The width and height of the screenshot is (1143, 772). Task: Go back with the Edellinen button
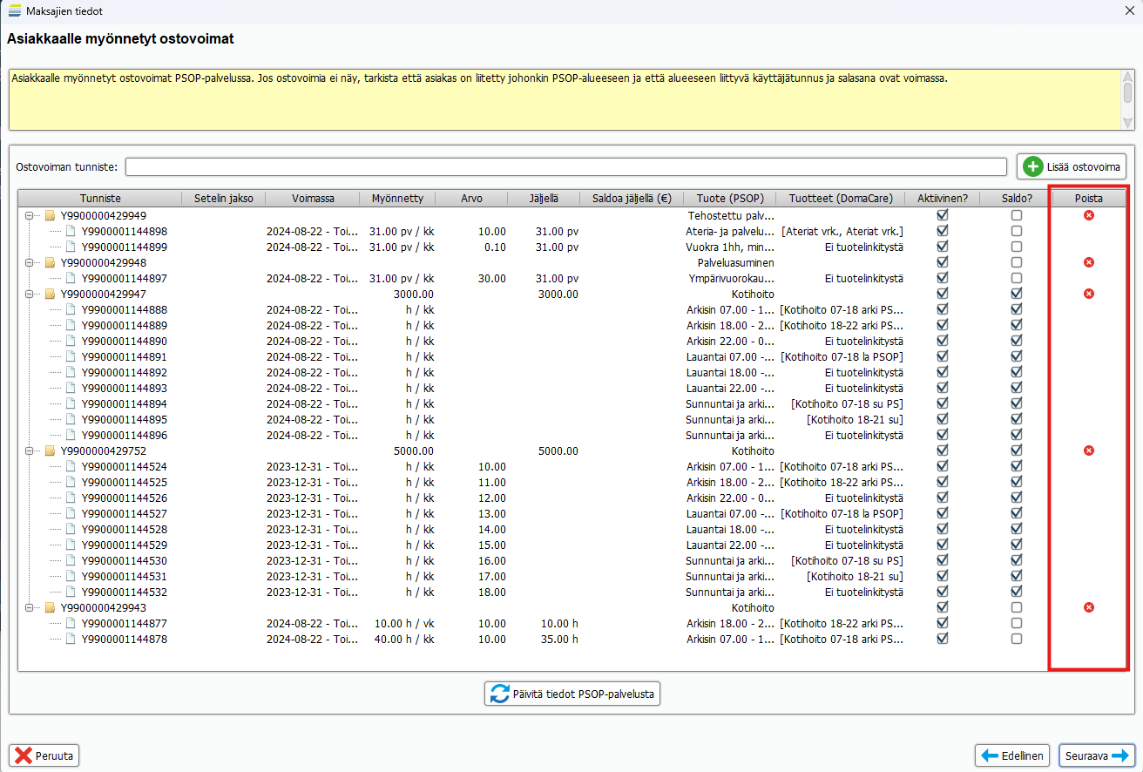click(1014, 756)
